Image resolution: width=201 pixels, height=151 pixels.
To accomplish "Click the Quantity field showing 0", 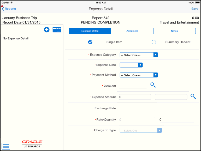I will click(177, 120).
